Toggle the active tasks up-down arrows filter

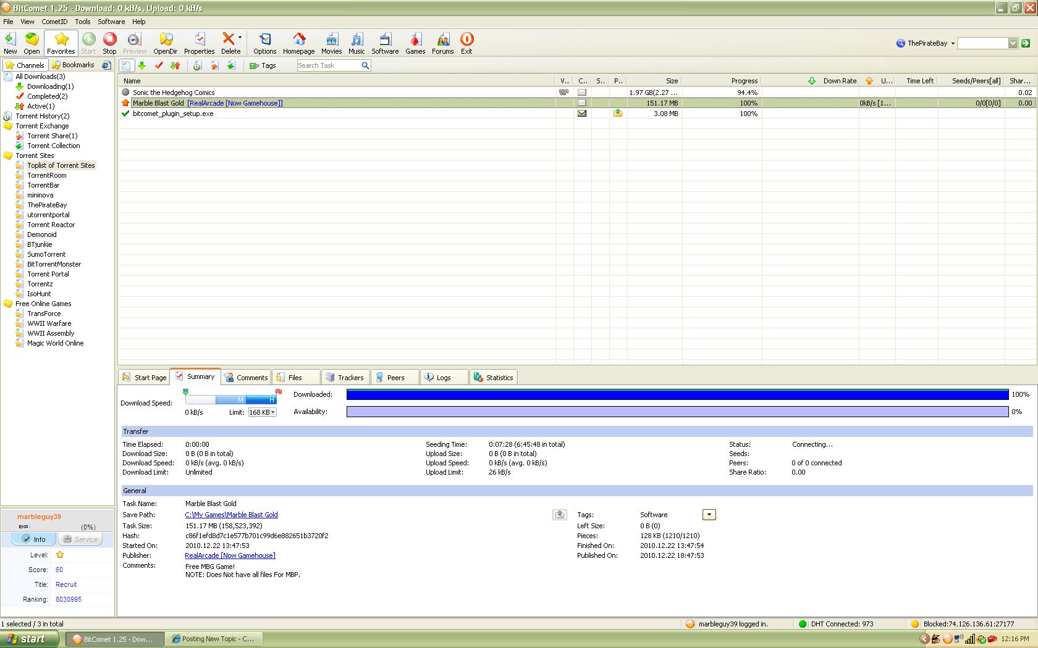175,65
